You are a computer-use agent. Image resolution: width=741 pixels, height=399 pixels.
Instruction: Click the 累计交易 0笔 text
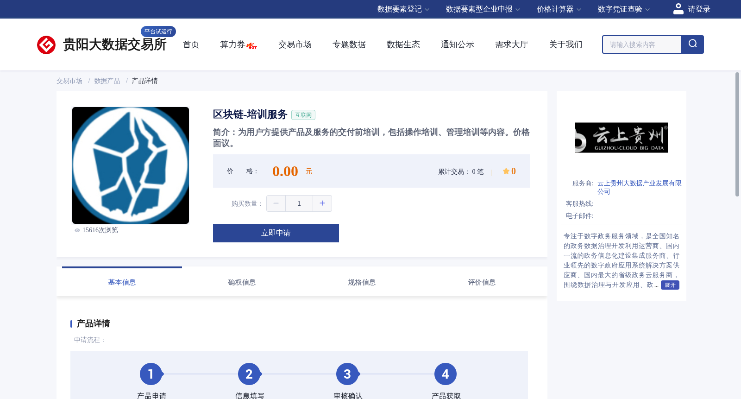coord(461,172)
